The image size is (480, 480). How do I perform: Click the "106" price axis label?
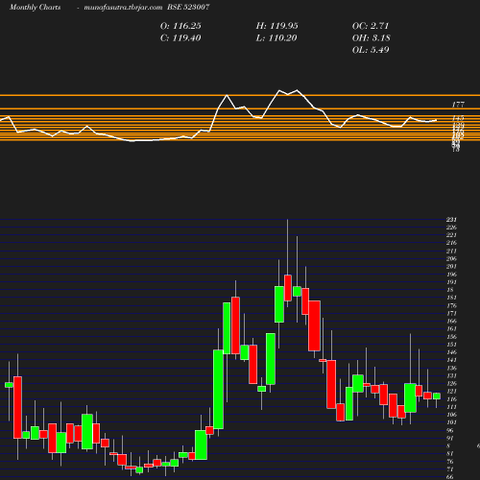451,415
